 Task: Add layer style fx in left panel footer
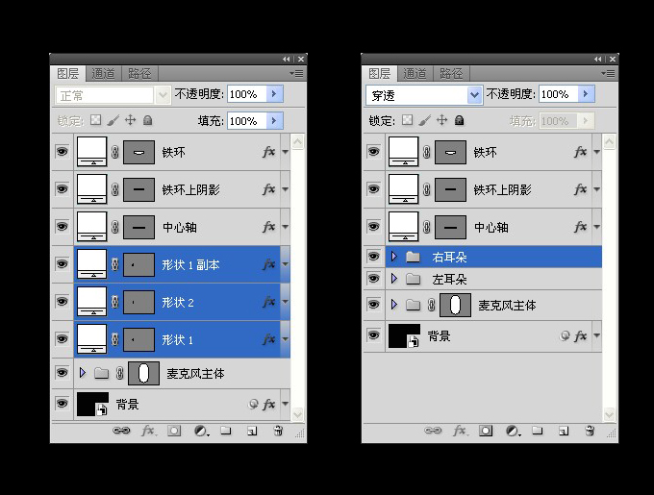[x=148, y=431]
